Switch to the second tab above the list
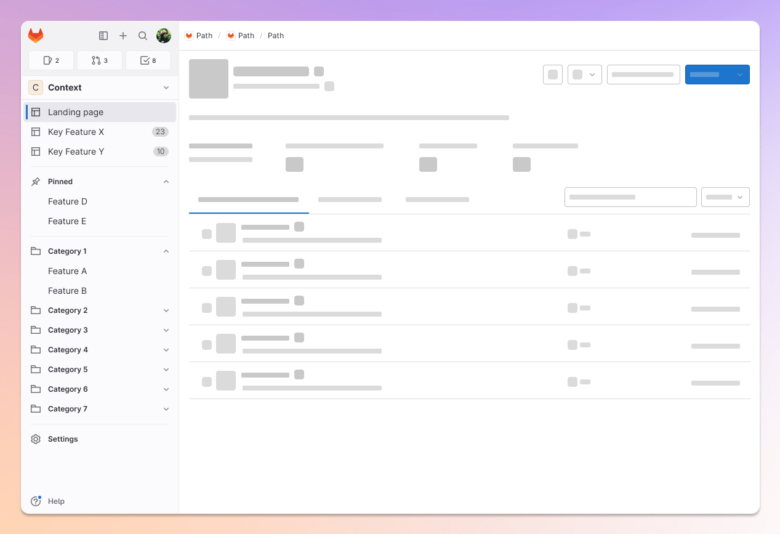The image size is (780, 534). [x=350, y=199]
